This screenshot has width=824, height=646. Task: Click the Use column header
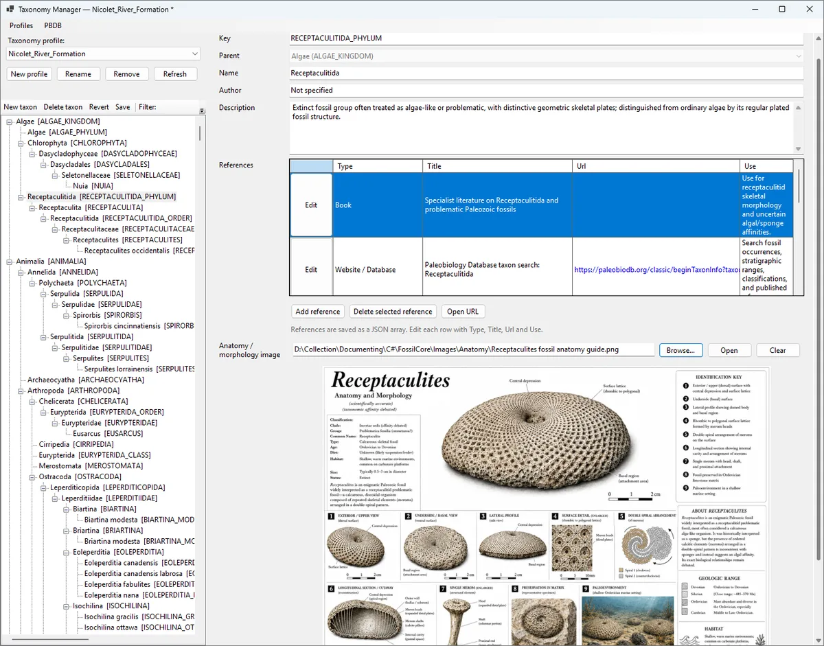pyautogui.click(x=766, y=166)
